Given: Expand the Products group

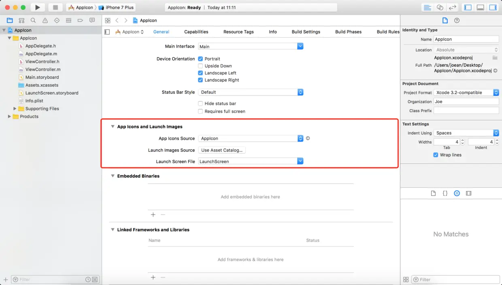Looking at the screenshot, I should 9,117.
